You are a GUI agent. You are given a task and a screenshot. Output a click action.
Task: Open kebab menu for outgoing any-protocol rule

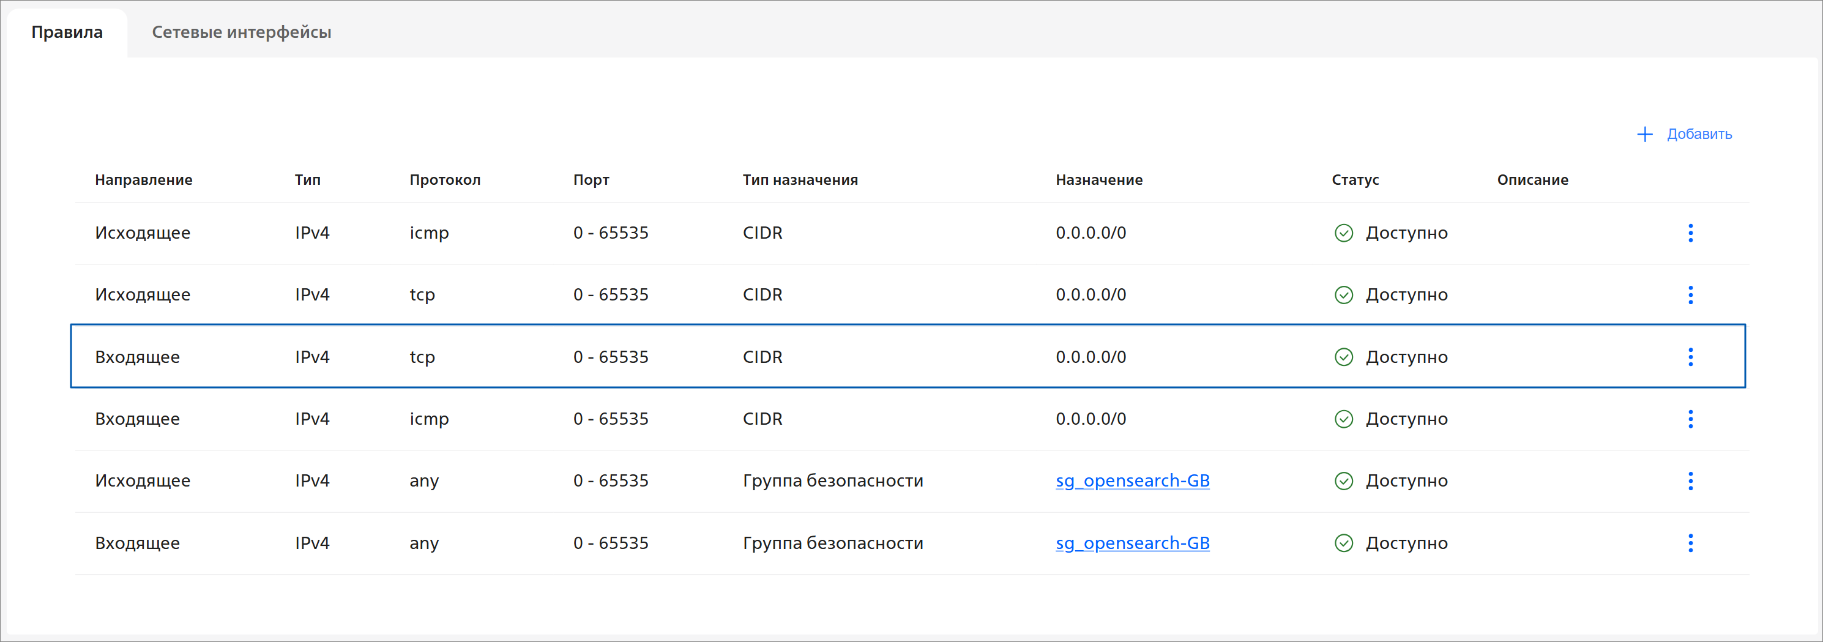pyautogui.click(x=1690, y=480)
